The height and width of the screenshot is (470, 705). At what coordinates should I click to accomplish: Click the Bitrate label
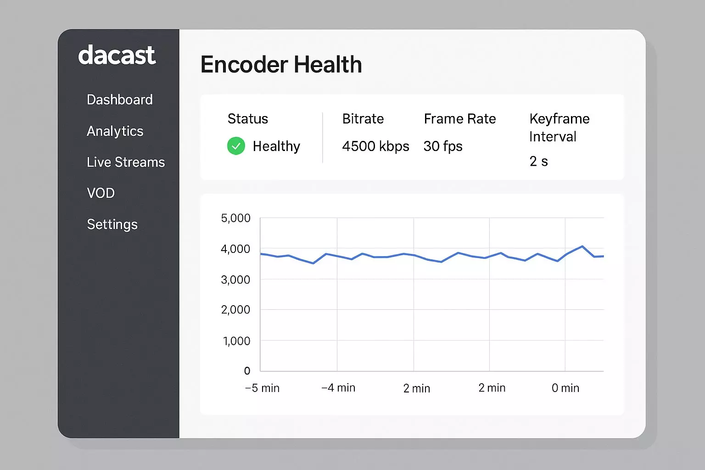coord(363,119)
